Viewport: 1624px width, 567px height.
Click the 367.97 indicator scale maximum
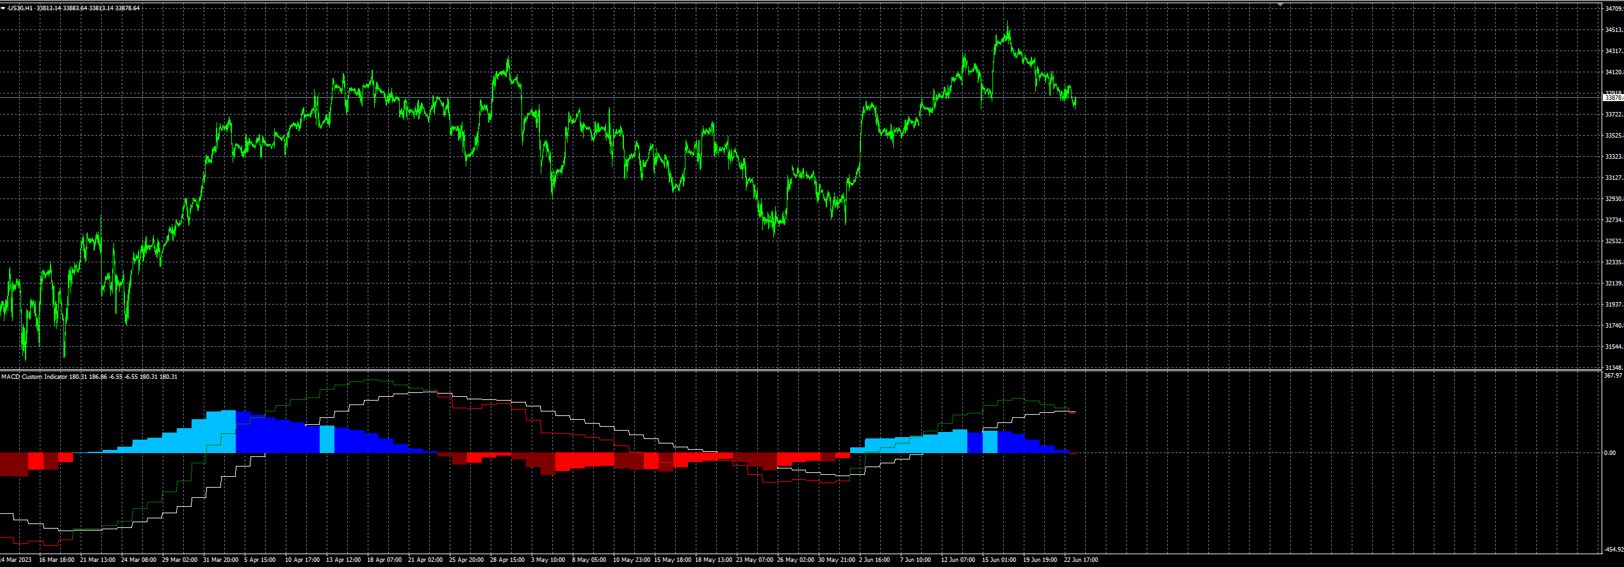[1612, 376]
